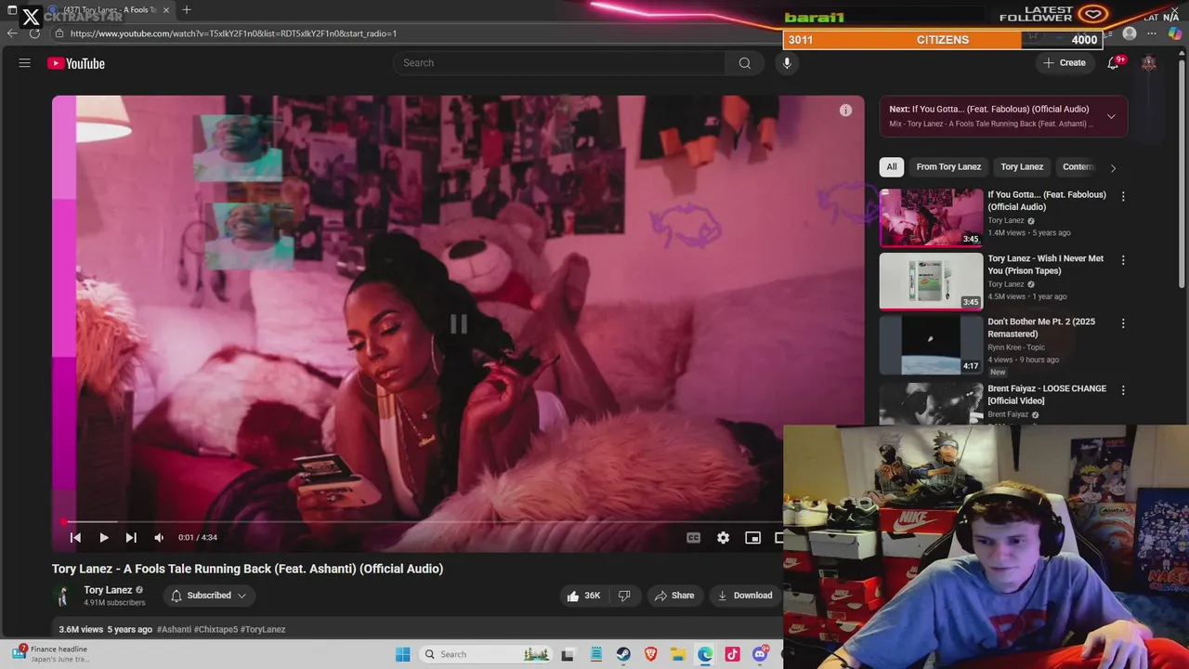Download the video
This screenshot has width=1189, height=669.
746,596
